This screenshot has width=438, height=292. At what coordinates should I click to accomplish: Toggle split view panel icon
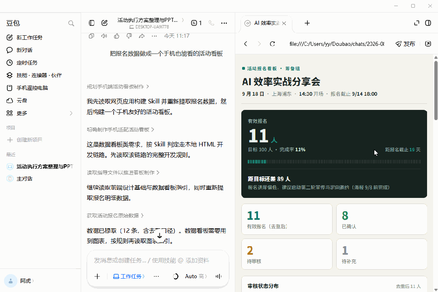(x=428, y=23)
